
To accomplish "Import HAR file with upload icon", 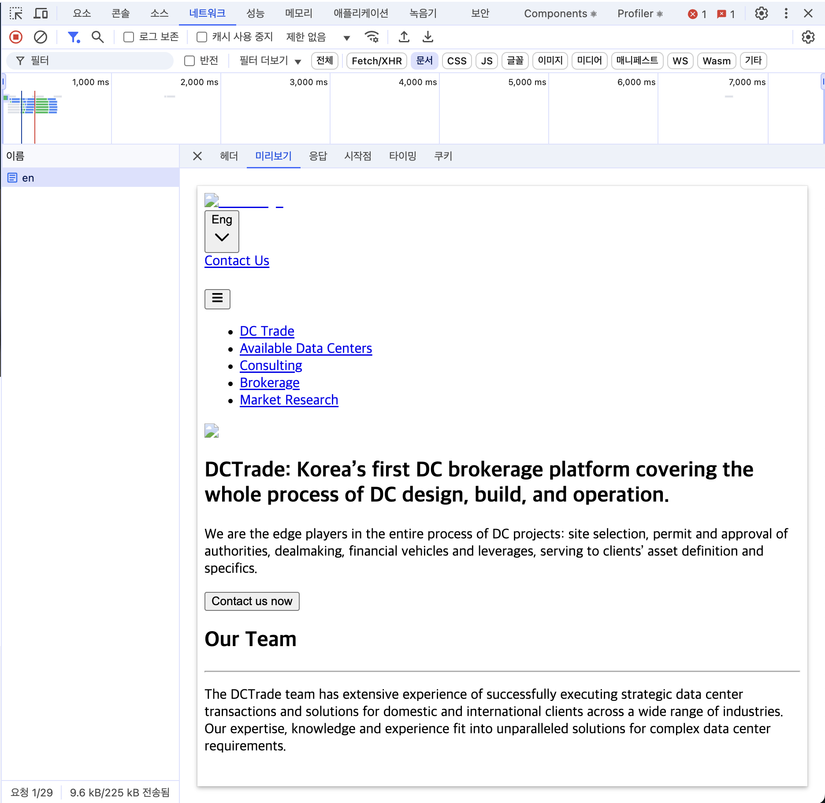I will 404,37.
